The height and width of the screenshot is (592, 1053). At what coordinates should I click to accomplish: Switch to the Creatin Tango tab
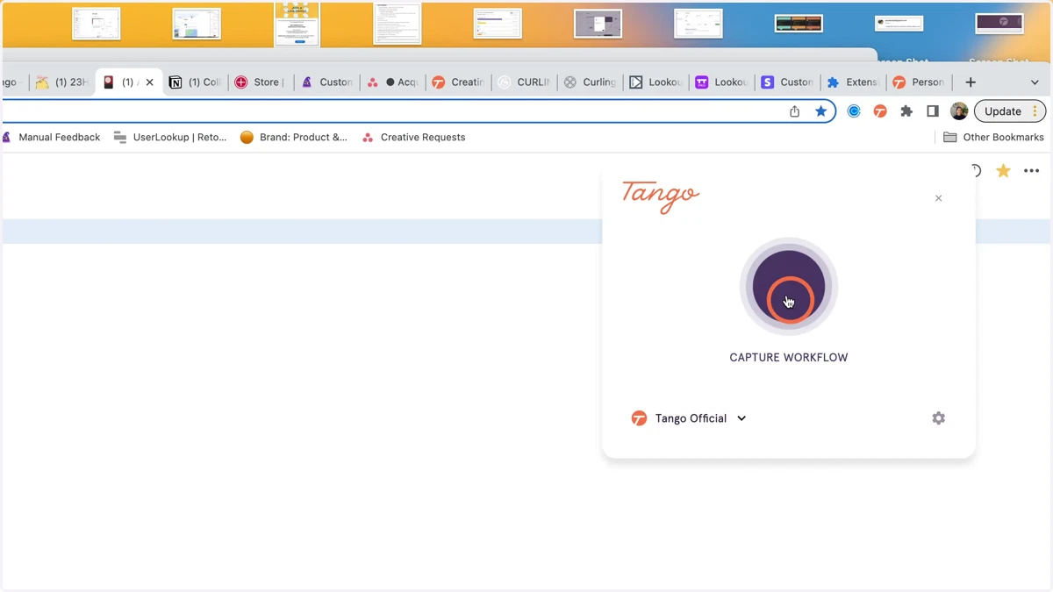[459, 82]
